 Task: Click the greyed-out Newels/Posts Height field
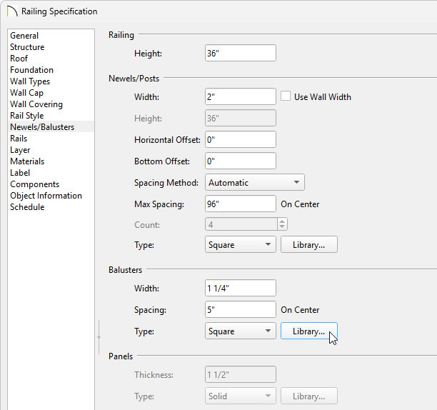tap(241, 118)
